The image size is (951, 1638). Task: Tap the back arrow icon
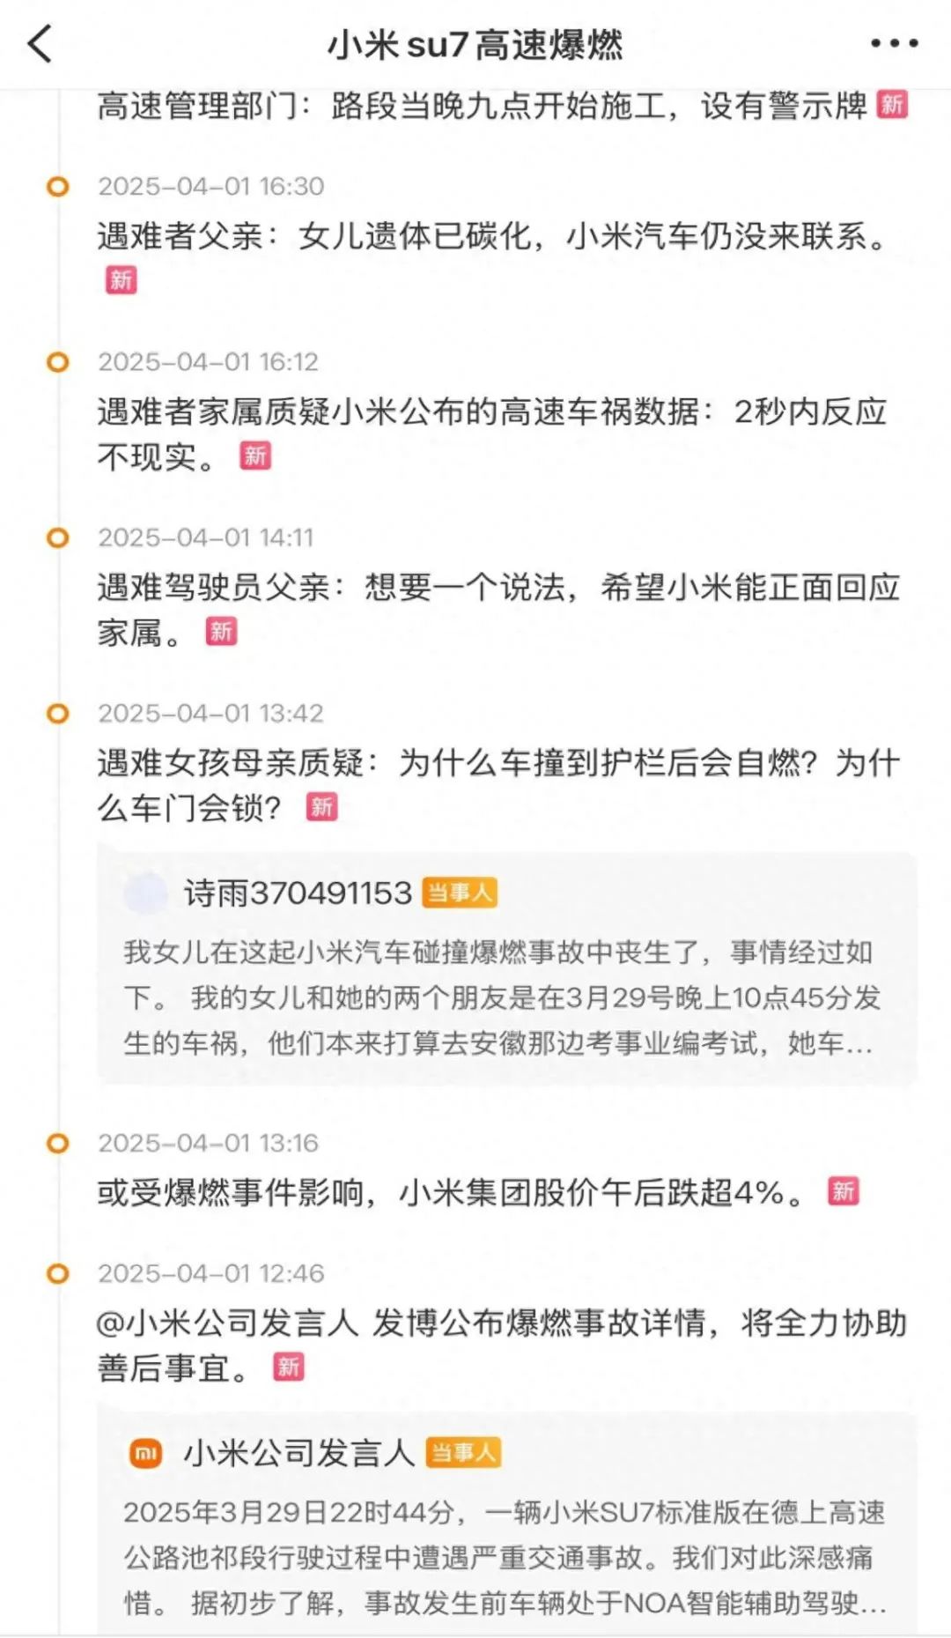click(41, 43)
